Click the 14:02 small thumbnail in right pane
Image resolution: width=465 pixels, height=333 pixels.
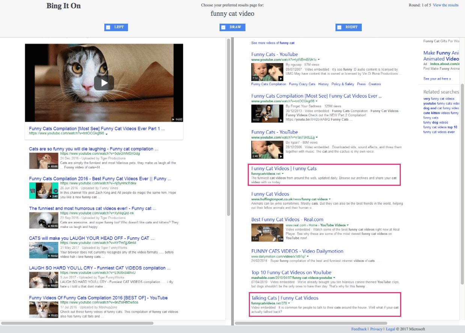click(x=267, y=113)
